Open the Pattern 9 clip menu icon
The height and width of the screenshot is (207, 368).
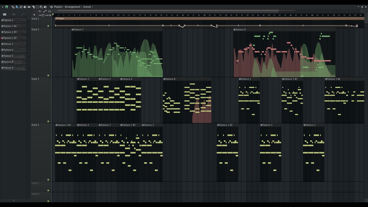pyautogui.click(x=234, y=30)
